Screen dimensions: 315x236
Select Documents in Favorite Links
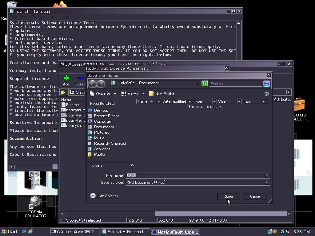104,127
